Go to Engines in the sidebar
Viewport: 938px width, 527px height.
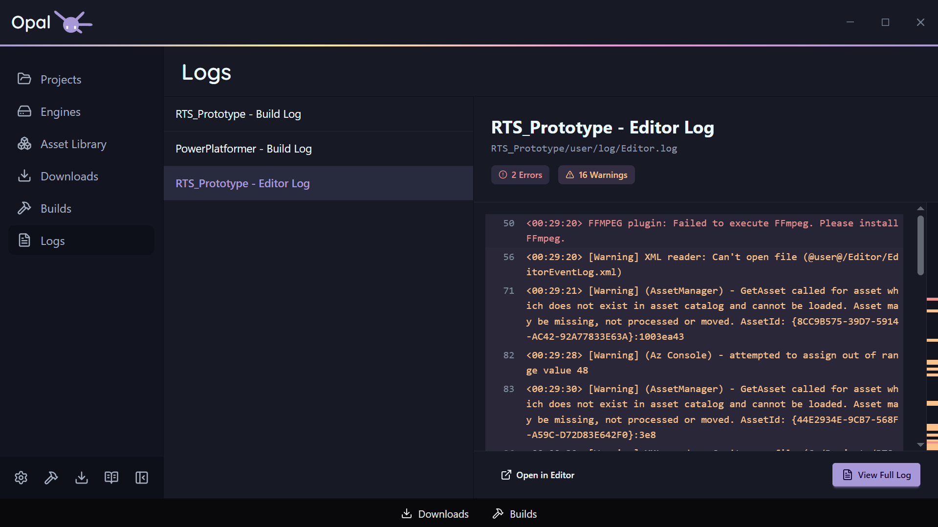point(81,111)
